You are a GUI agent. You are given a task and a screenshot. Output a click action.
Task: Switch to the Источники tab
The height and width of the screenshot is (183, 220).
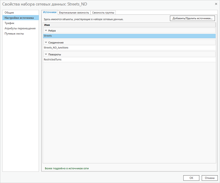pos(49,13)
